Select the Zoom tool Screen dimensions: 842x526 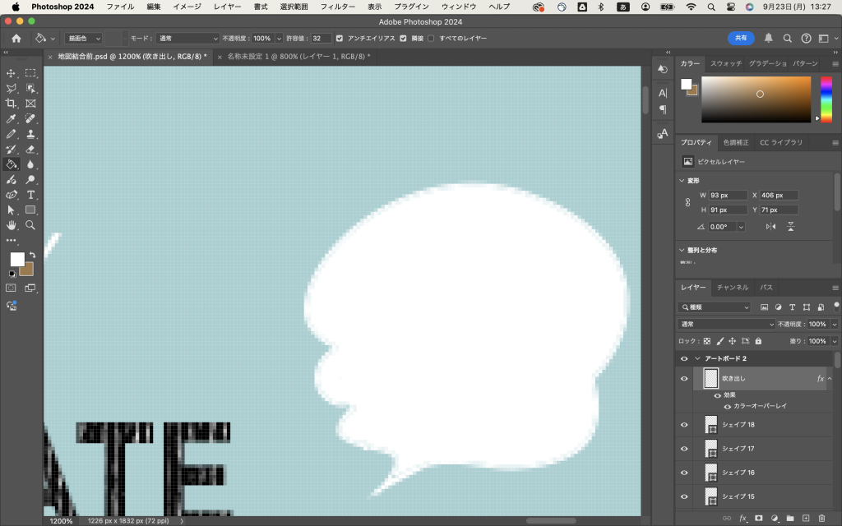30,224
